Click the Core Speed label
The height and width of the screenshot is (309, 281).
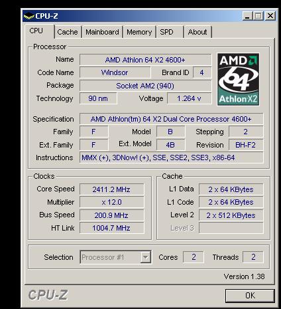click(56, 189)
